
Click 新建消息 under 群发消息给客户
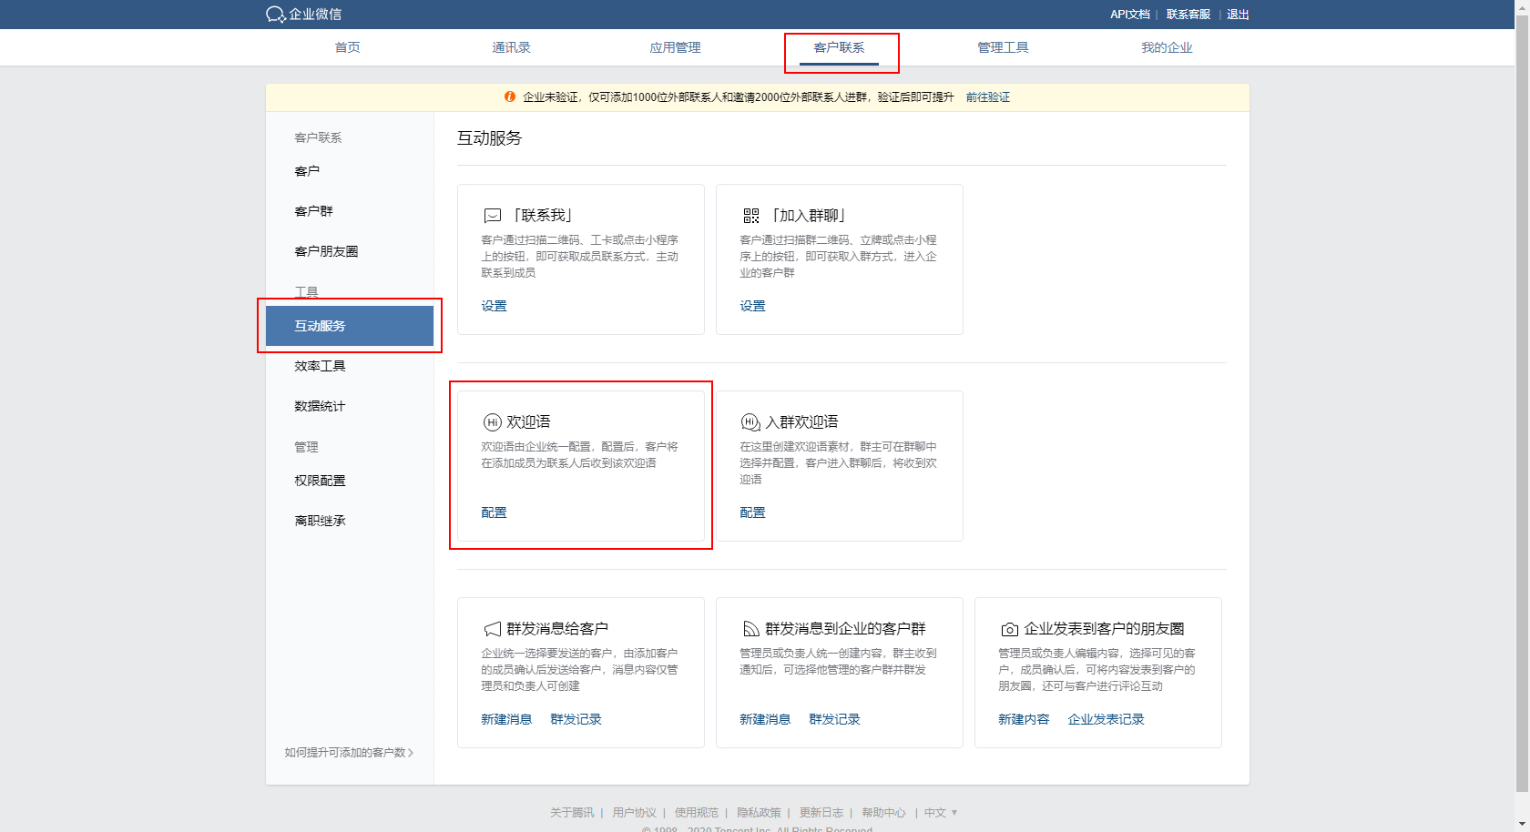(x=506, y=719)
